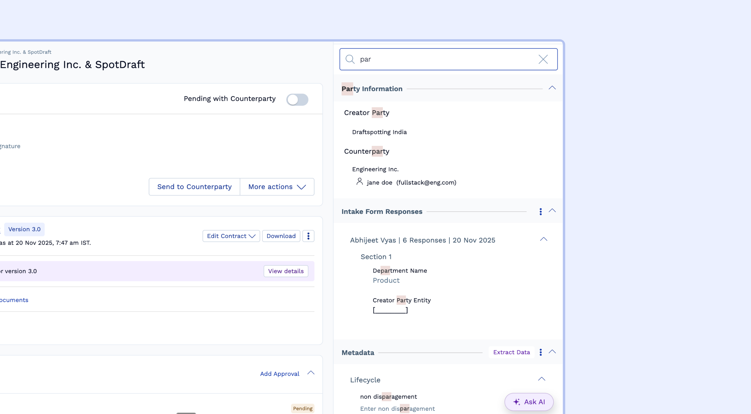
Task: Collapse Abhijeet Vyas responses group
Action: point(543,239)
